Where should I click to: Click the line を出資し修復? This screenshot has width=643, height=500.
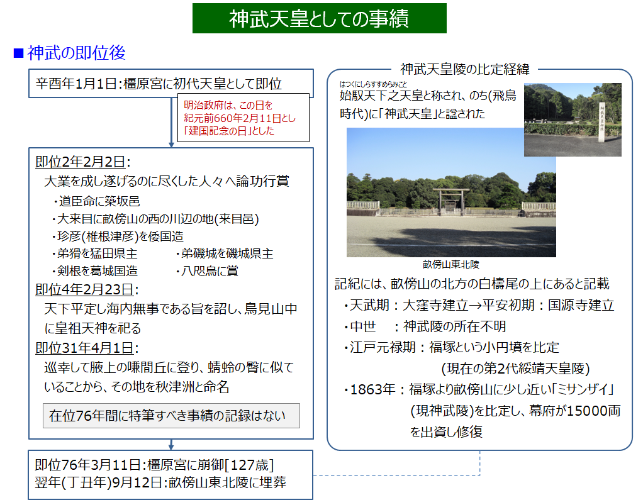click(446, 431)
